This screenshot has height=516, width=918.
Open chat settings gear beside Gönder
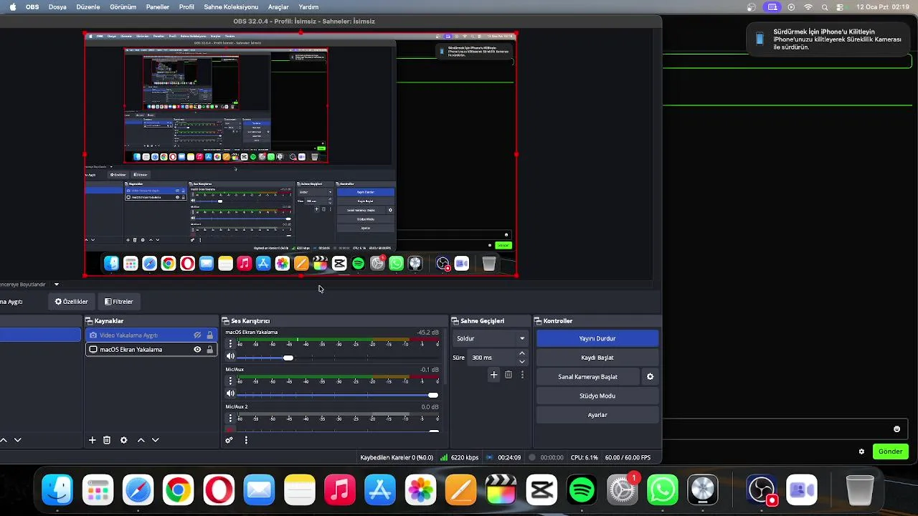861,451
